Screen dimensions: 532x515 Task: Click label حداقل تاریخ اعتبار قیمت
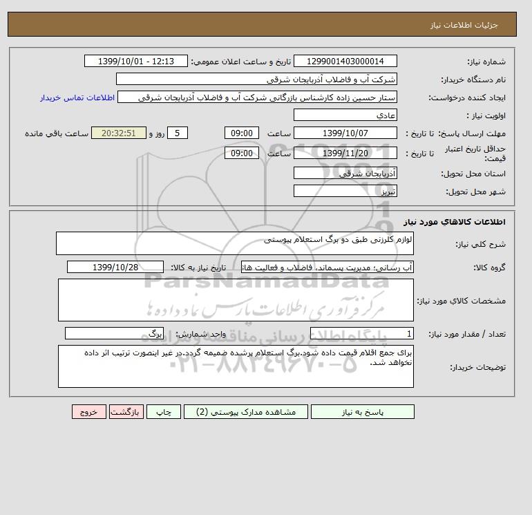pos(475,153)
